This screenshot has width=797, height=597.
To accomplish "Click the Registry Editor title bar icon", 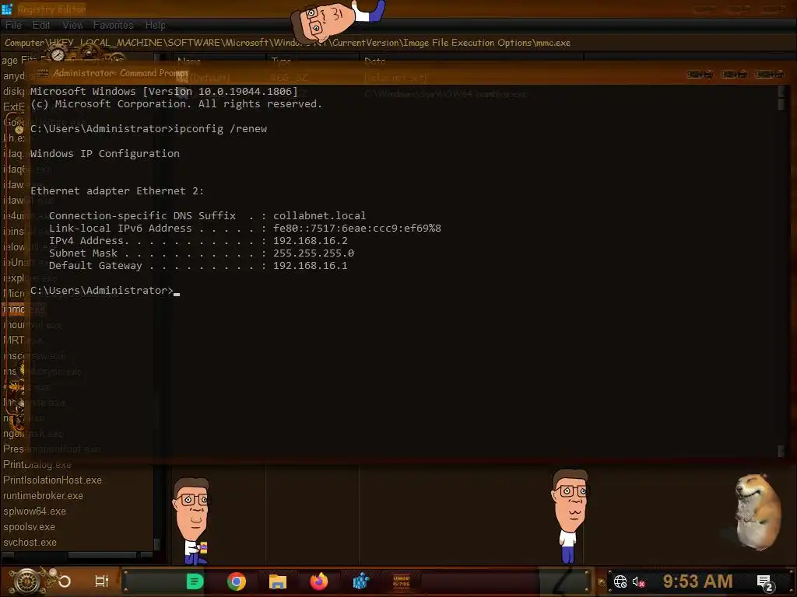I will (x=7, y=9).
